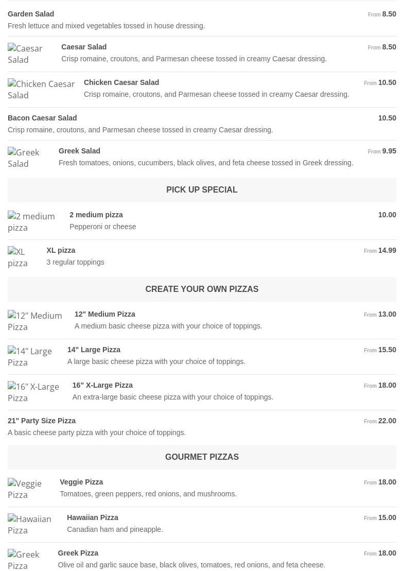This screenshot has width=404, height=571.
Task: Click the From 14.99 price for XL pizza
Action: click(380, 250)
